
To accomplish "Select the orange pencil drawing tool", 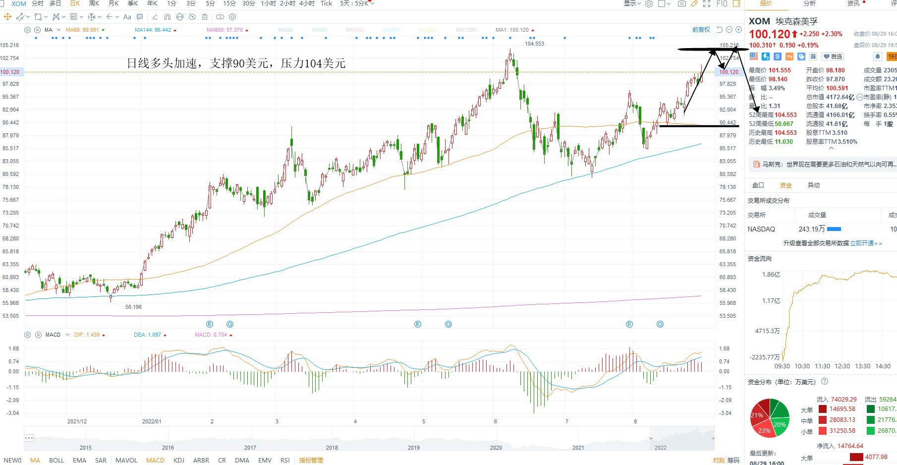I will (695, 3).
